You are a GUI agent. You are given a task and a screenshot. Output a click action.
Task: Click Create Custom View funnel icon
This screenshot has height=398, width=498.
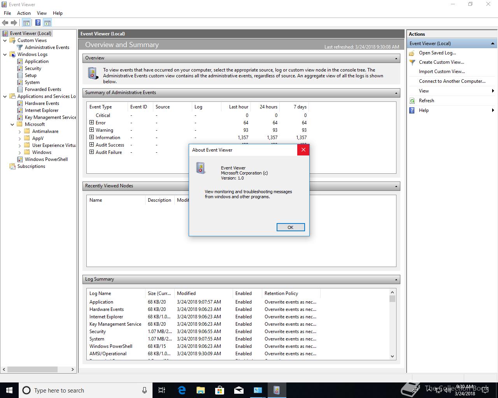coord(412,62)
